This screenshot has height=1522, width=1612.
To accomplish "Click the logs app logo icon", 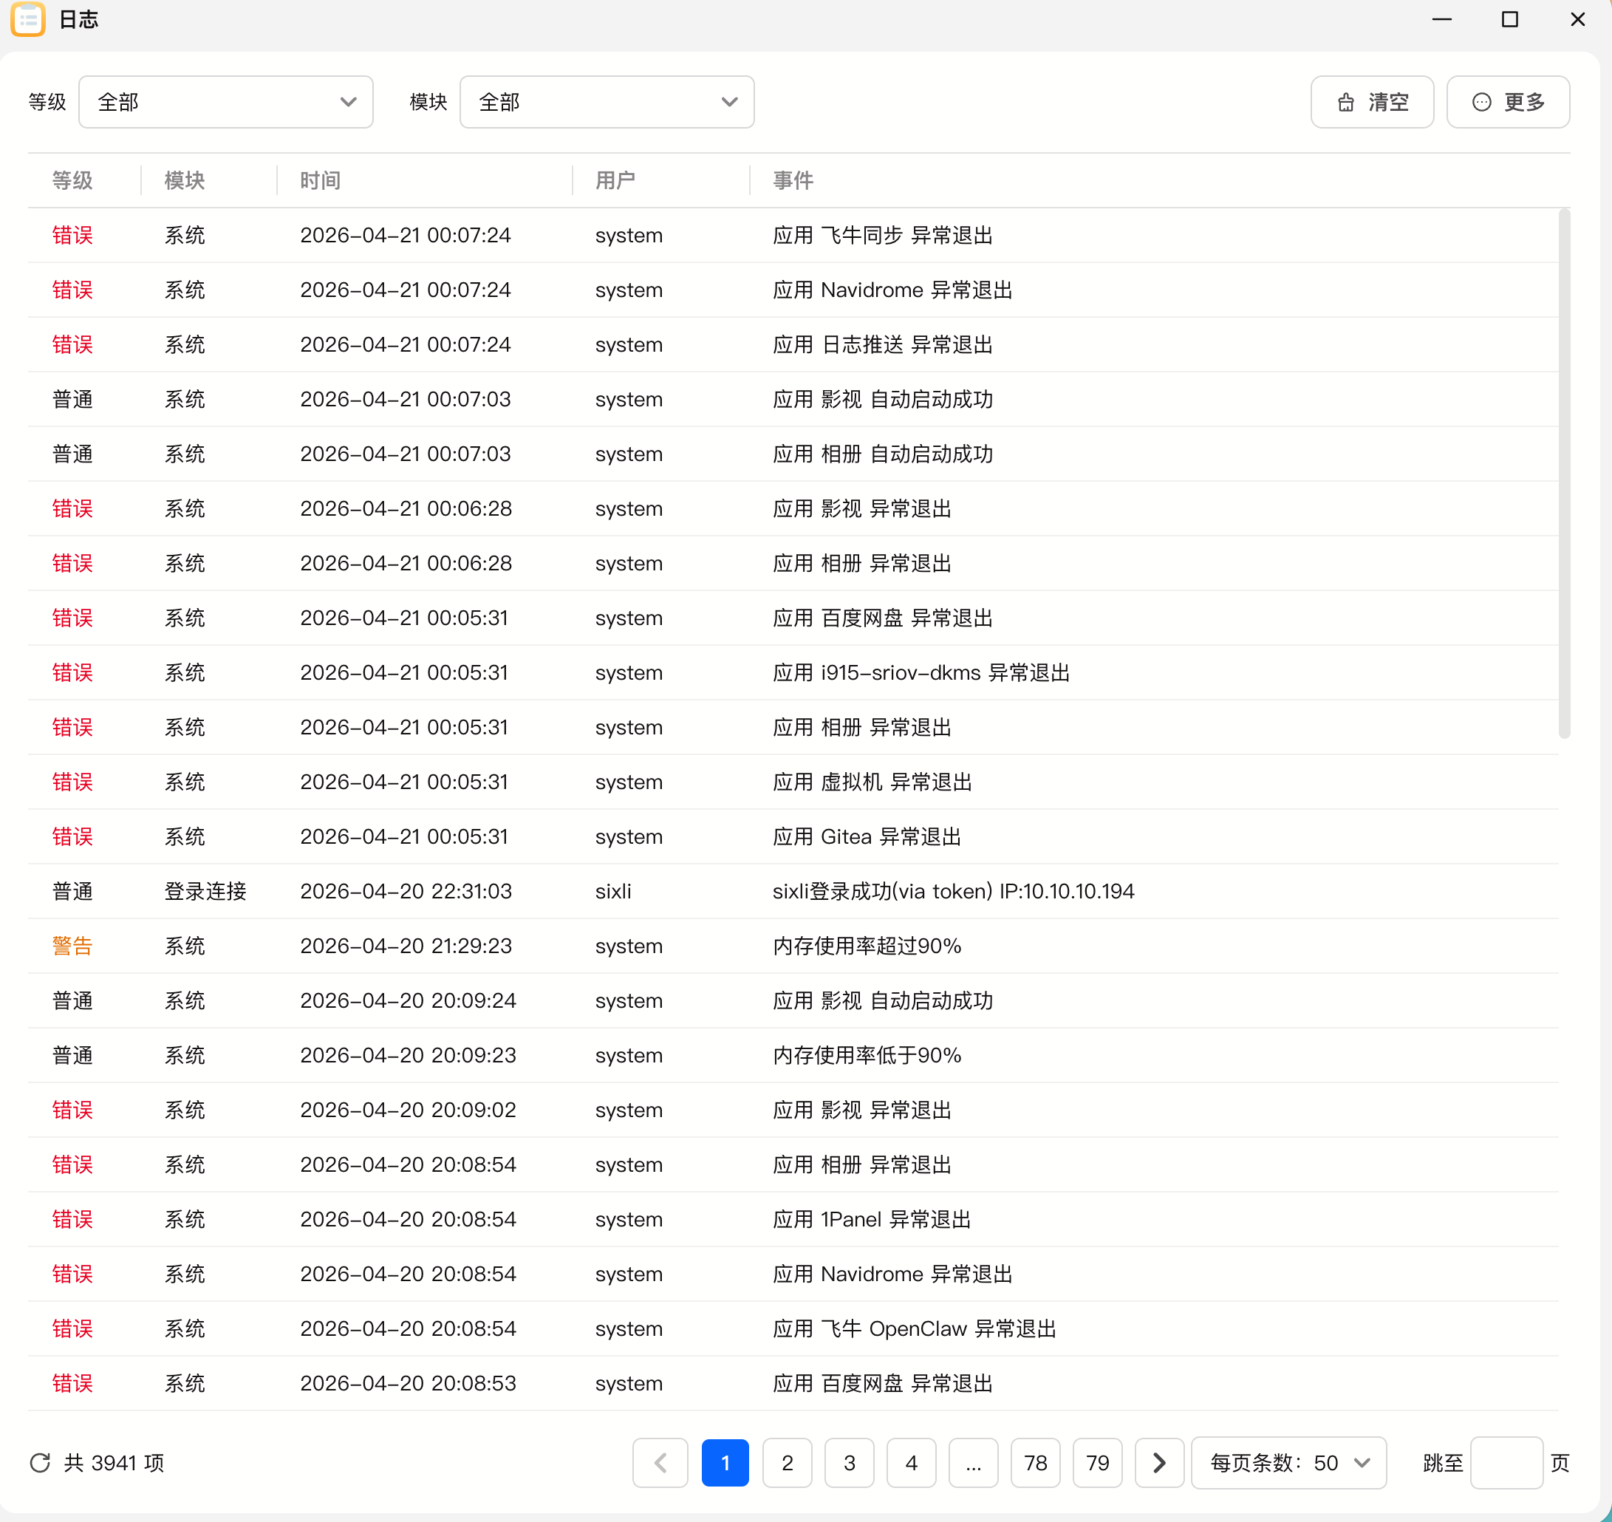I will tap(30, 19).
